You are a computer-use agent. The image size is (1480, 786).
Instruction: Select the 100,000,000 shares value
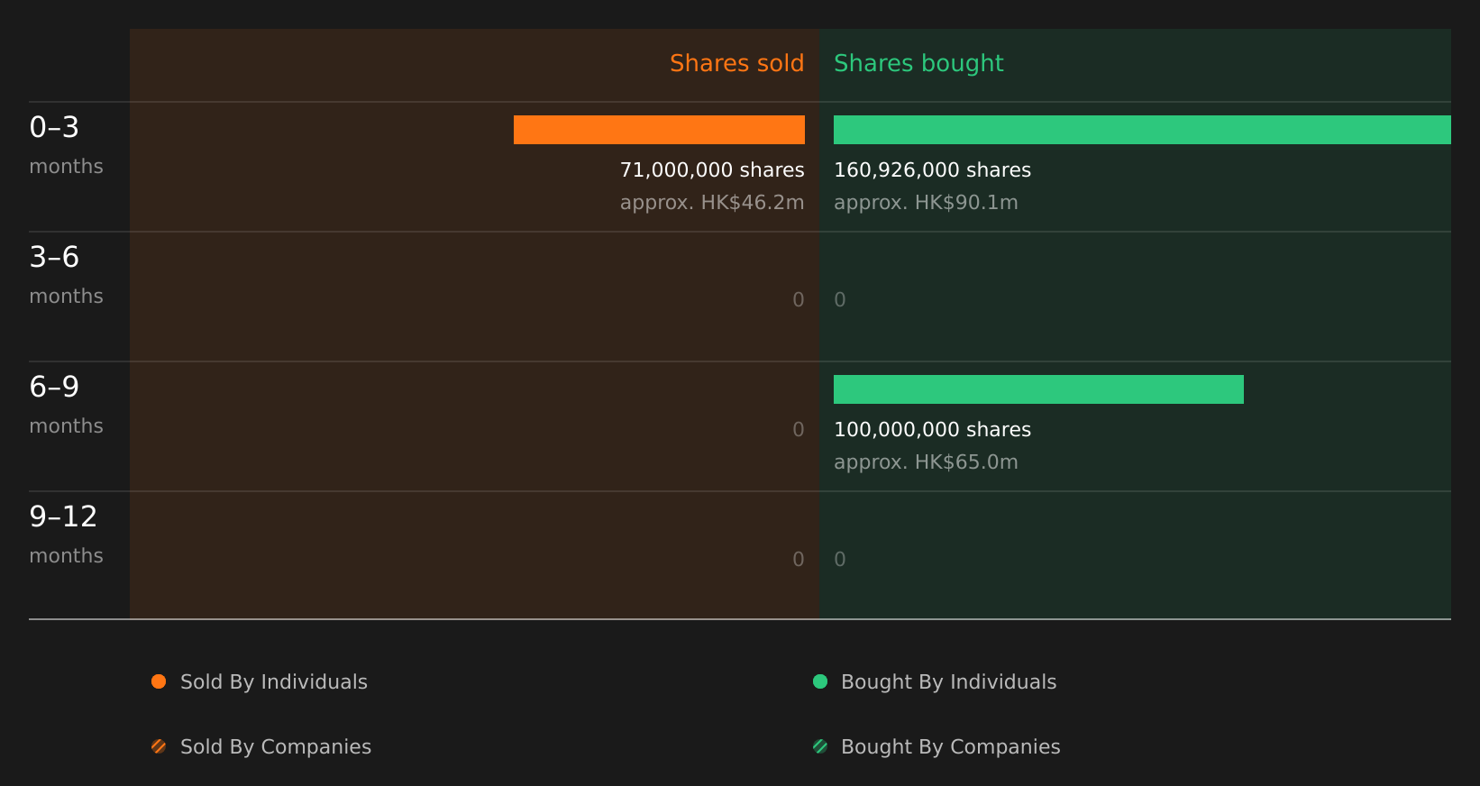tap(933, 430)
